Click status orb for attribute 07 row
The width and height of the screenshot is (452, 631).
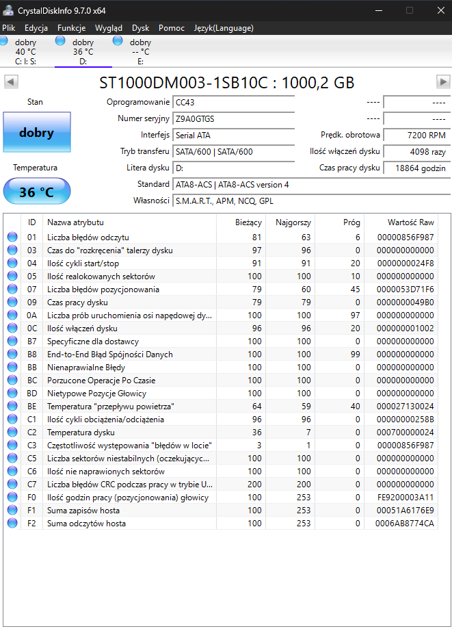pos(12,289)
